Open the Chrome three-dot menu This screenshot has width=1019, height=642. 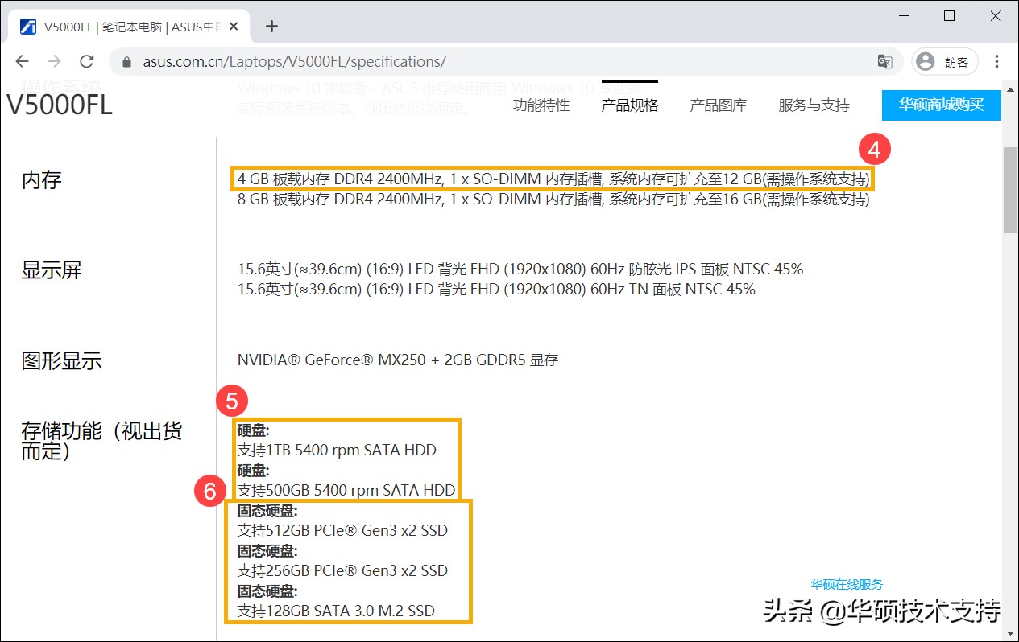(x=997, y=61)
